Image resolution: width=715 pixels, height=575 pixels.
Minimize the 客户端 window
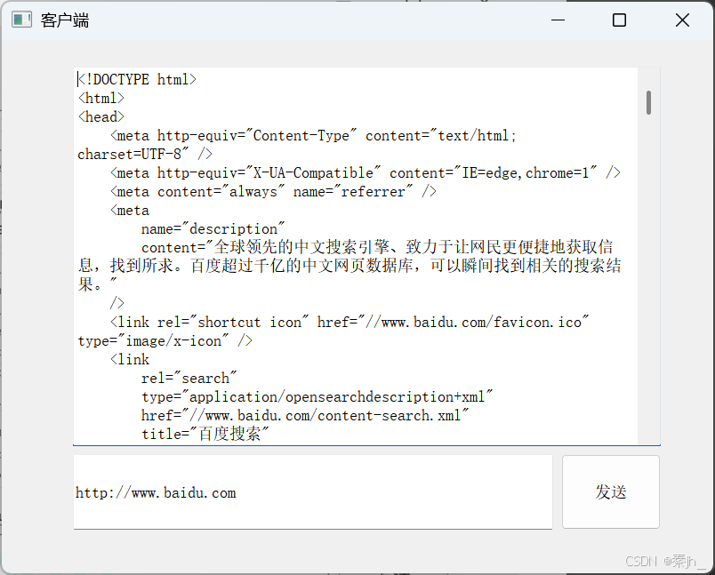click(558, 20)
